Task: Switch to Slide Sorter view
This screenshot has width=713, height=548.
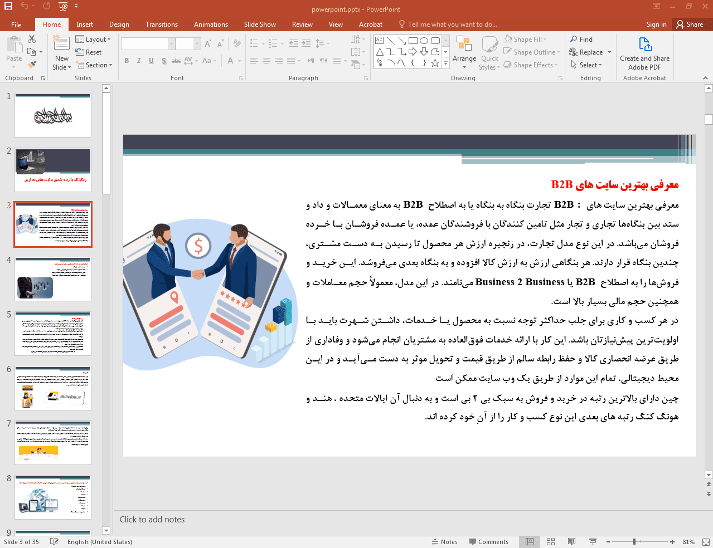Action: (x=551, y=542)
